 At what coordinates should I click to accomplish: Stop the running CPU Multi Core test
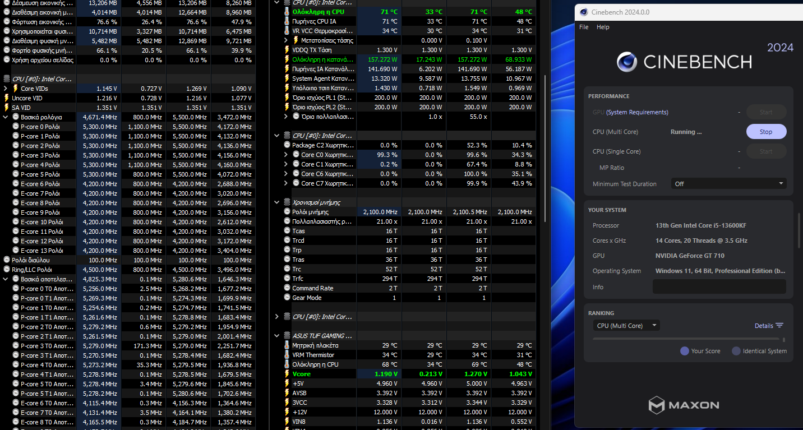(x=766, y=132)
